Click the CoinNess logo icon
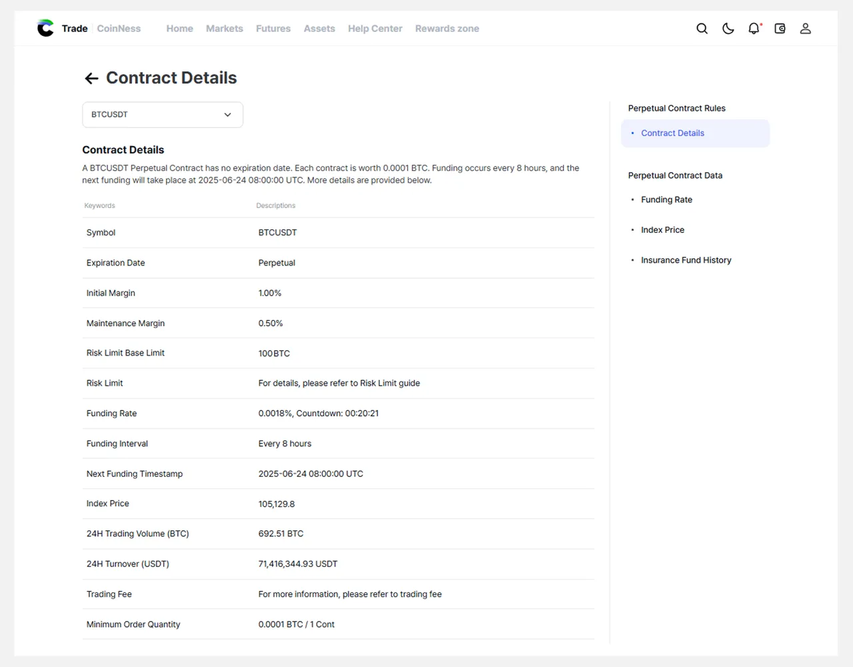 click(x=45, y=28)
